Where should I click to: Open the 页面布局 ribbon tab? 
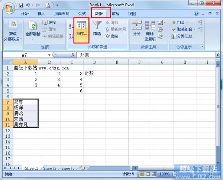click(62, 14)
